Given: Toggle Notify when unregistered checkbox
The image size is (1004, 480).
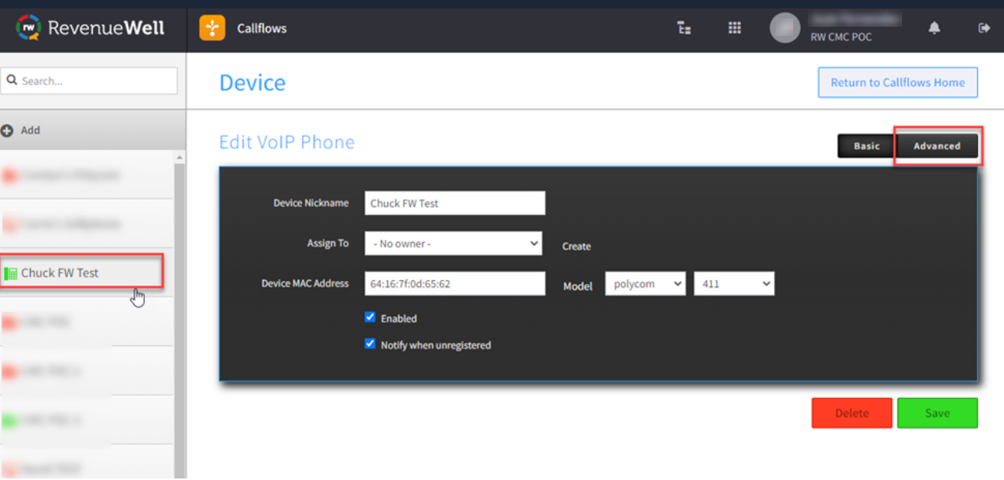Looking at the screenshot, I should (x=370, y=344).
